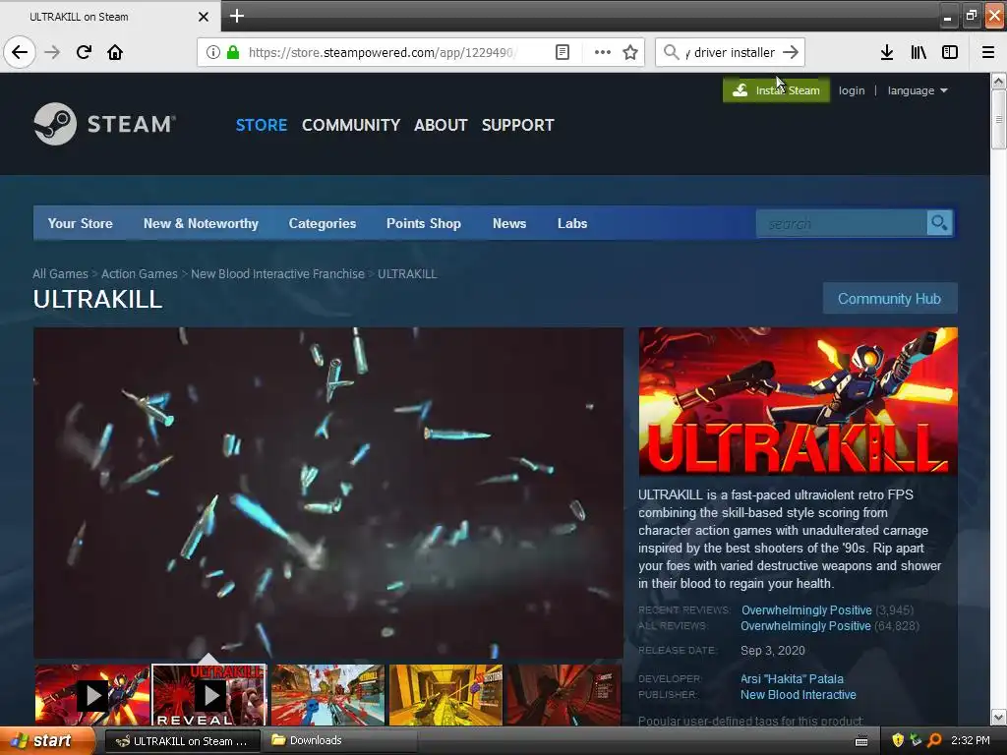
Task: Select the third screenshot thumbnail
Action: (327, 695)
